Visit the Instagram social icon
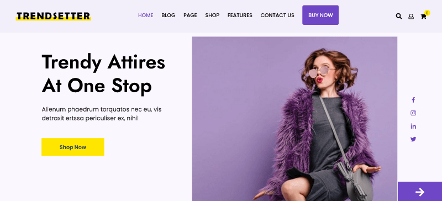The width and height of the screenshot is (442, 201). (413, 113)
